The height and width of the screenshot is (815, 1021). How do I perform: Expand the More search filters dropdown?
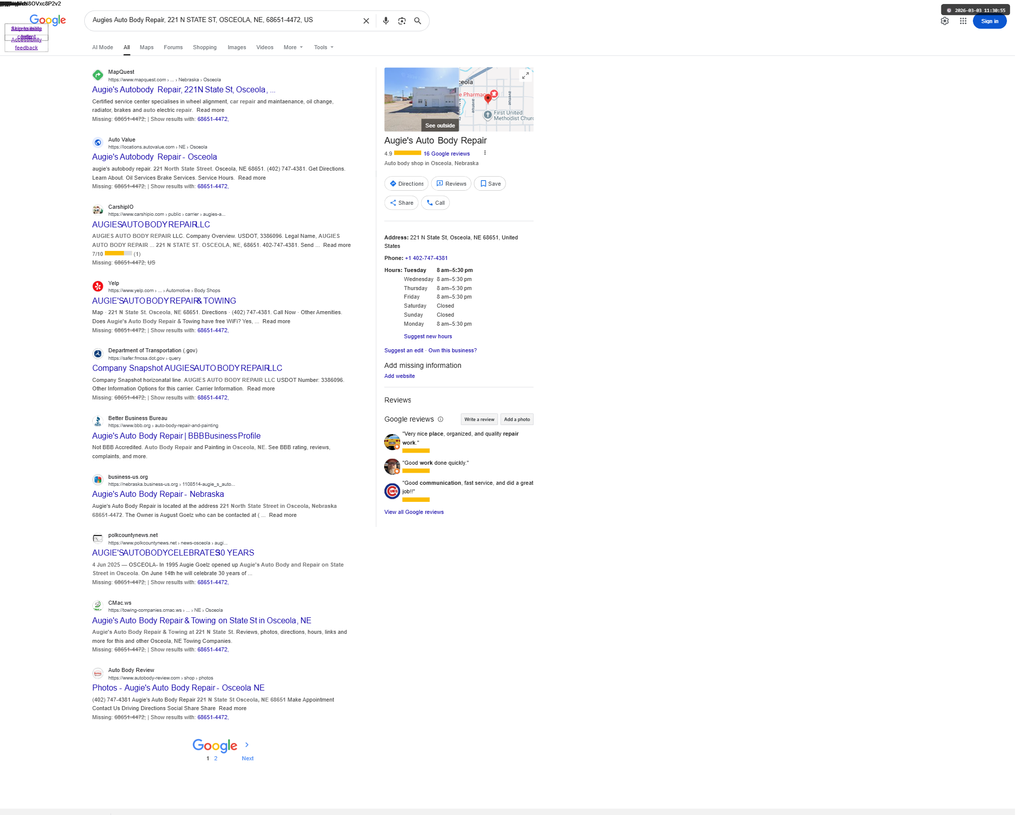click(x=293, y=47)
